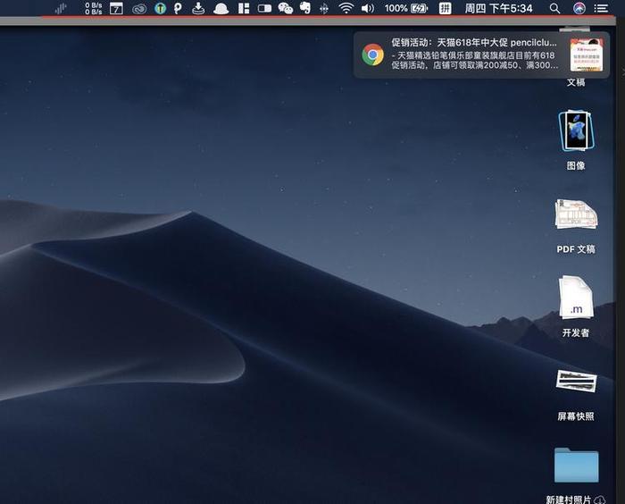Open the P-shaped menu bar icon
The width and height of the screenshot is (625, 504).
point(178,8)
